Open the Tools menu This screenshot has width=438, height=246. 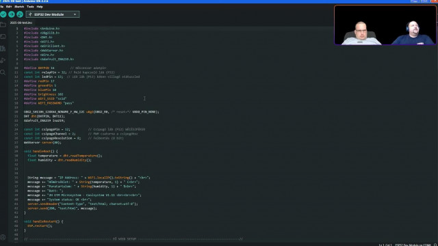click(x=30, y=6)
